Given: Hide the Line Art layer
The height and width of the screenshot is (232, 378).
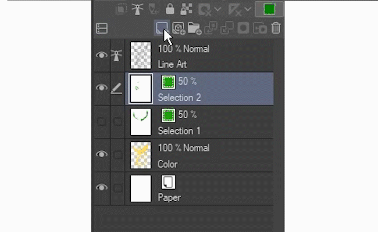Looking at the screenshot, I should [102, 55].
